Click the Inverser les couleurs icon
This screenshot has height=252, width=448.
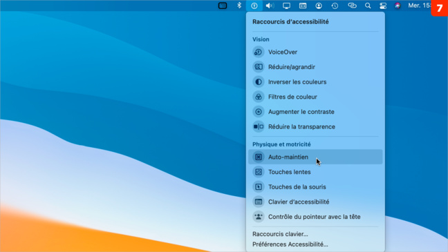[259, 82]
